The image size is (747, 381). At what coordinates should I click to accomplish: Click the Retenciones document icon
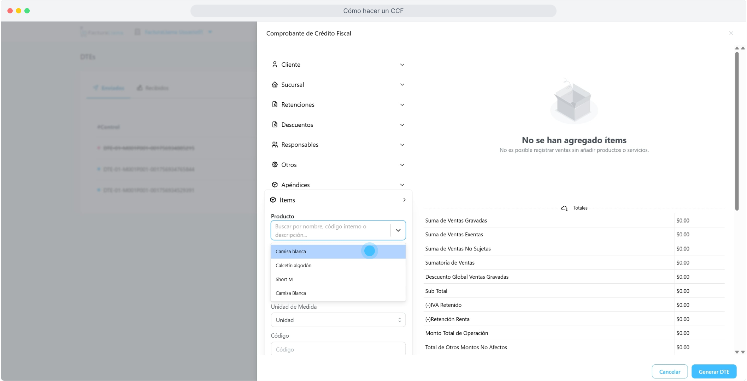tap(275, 104)
